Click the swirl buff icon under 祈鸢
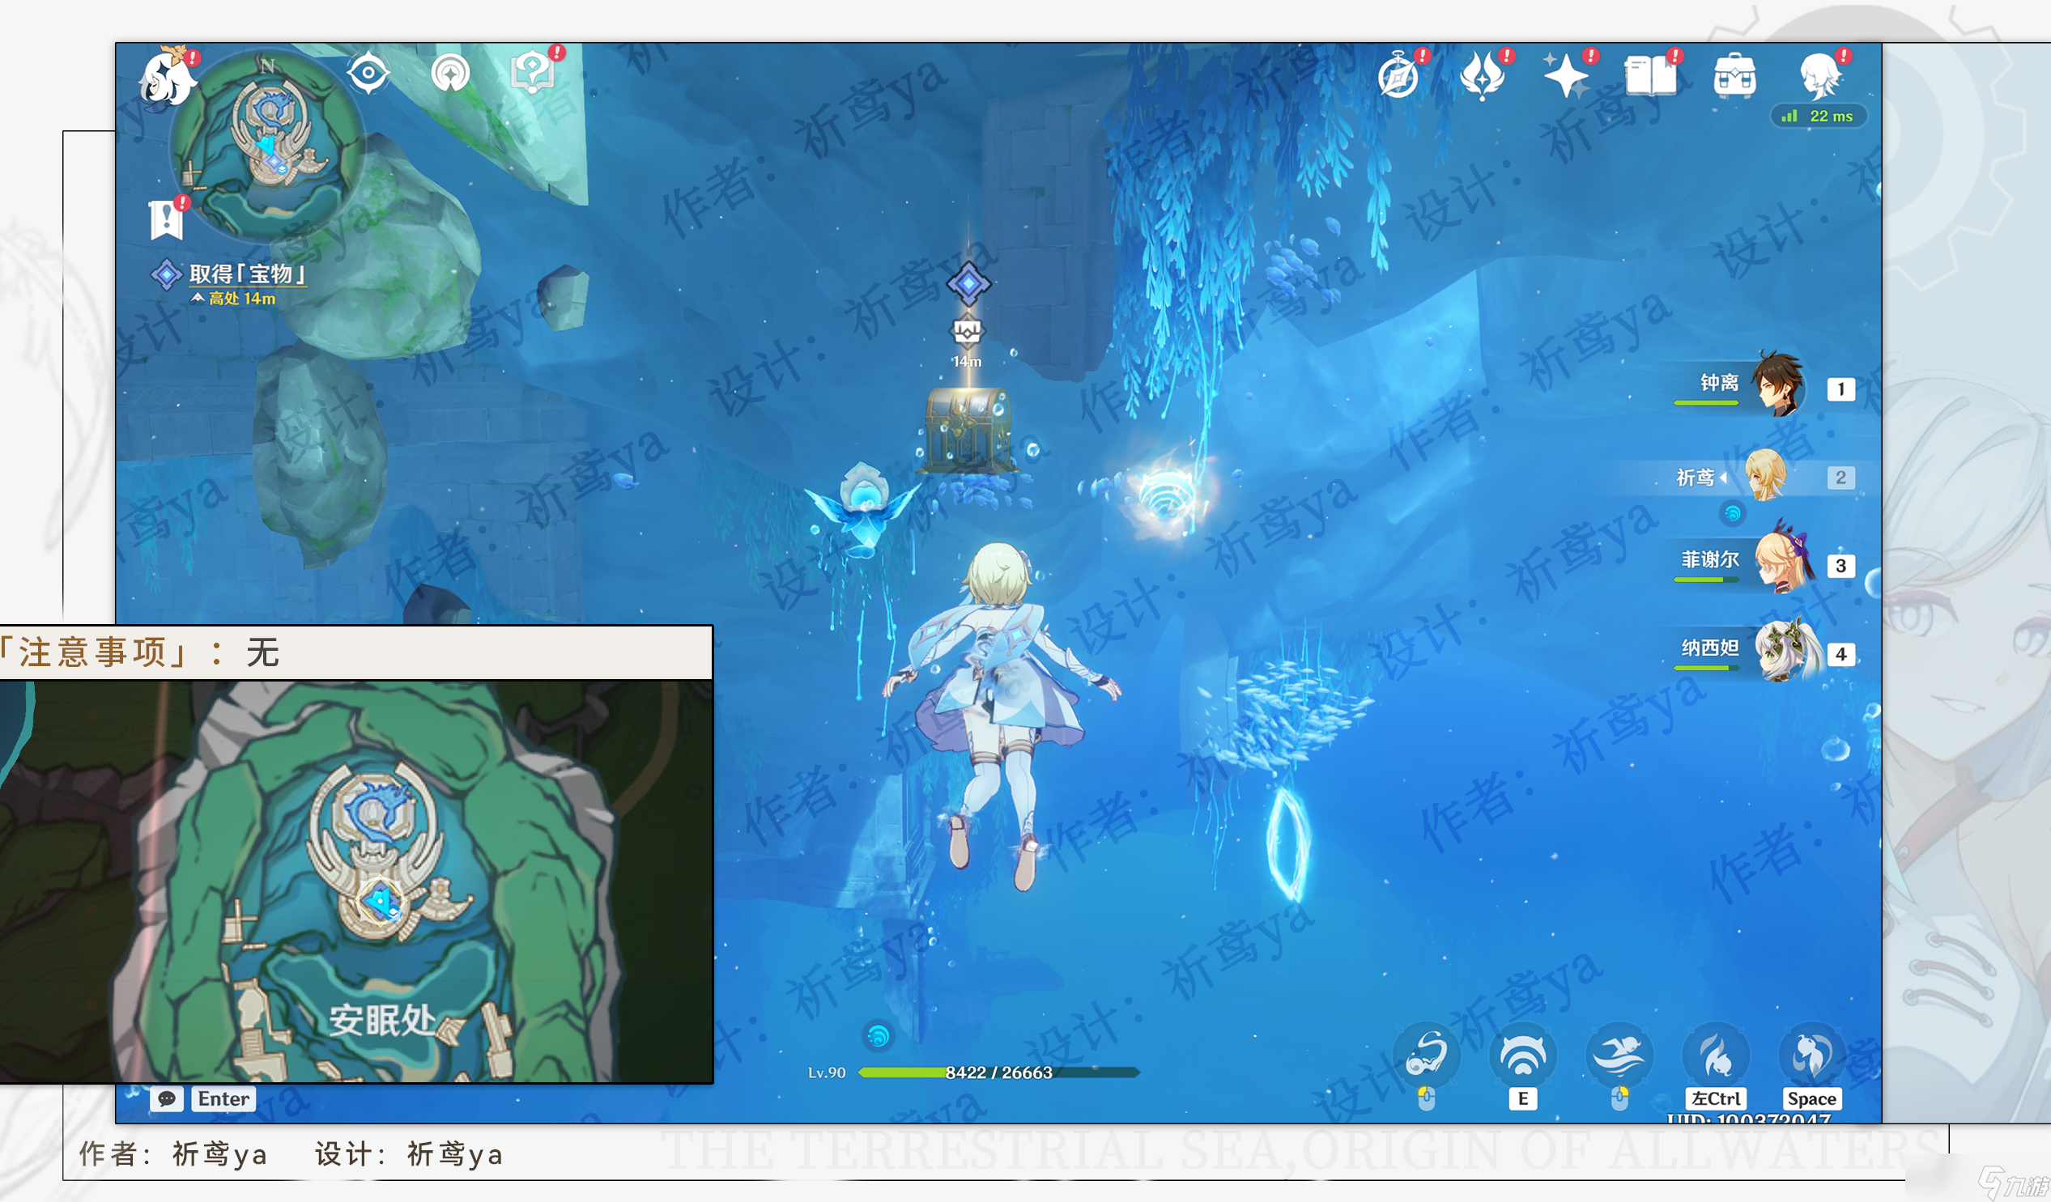 point(1733,513)
